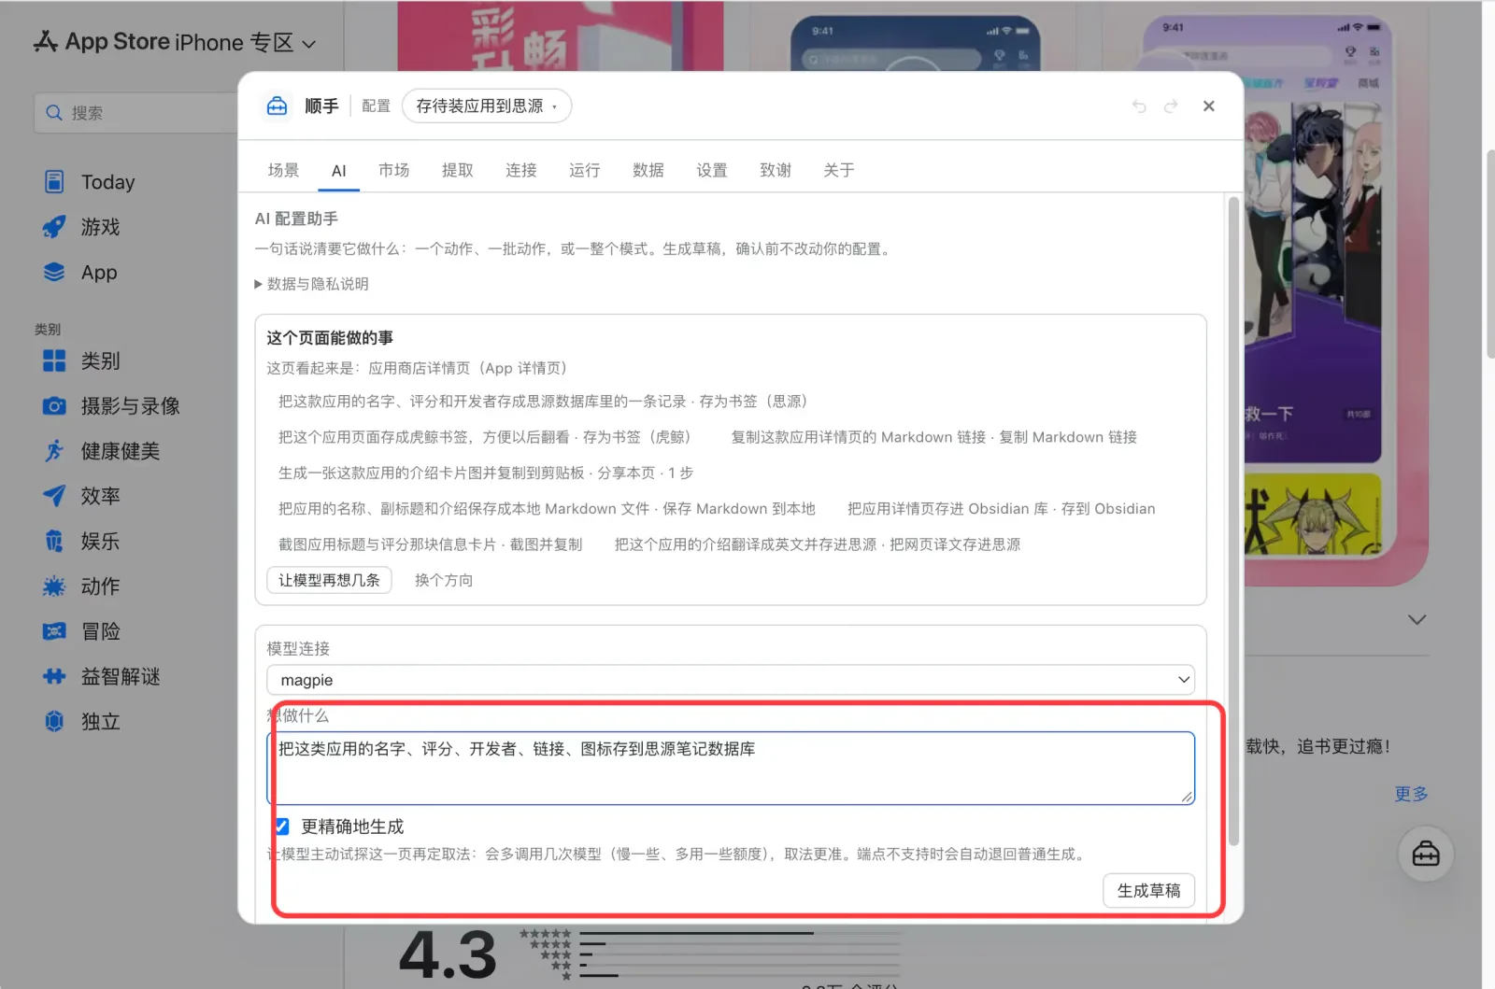Expand 数据与隐私说明 disclosure triangle
This screenshot has width=1495, height=989.
coord(259,284)
